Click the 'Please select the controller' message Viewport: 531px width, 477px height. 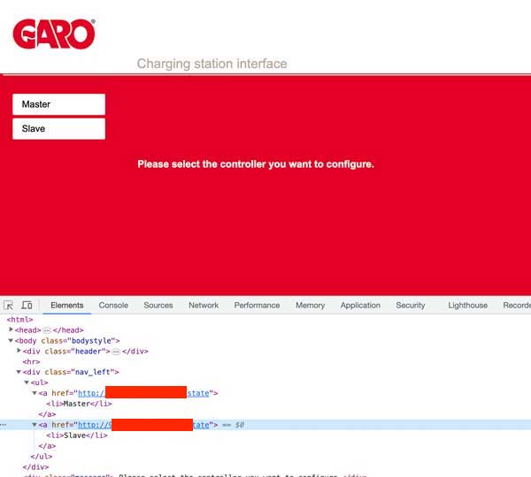tap(256, 164)
